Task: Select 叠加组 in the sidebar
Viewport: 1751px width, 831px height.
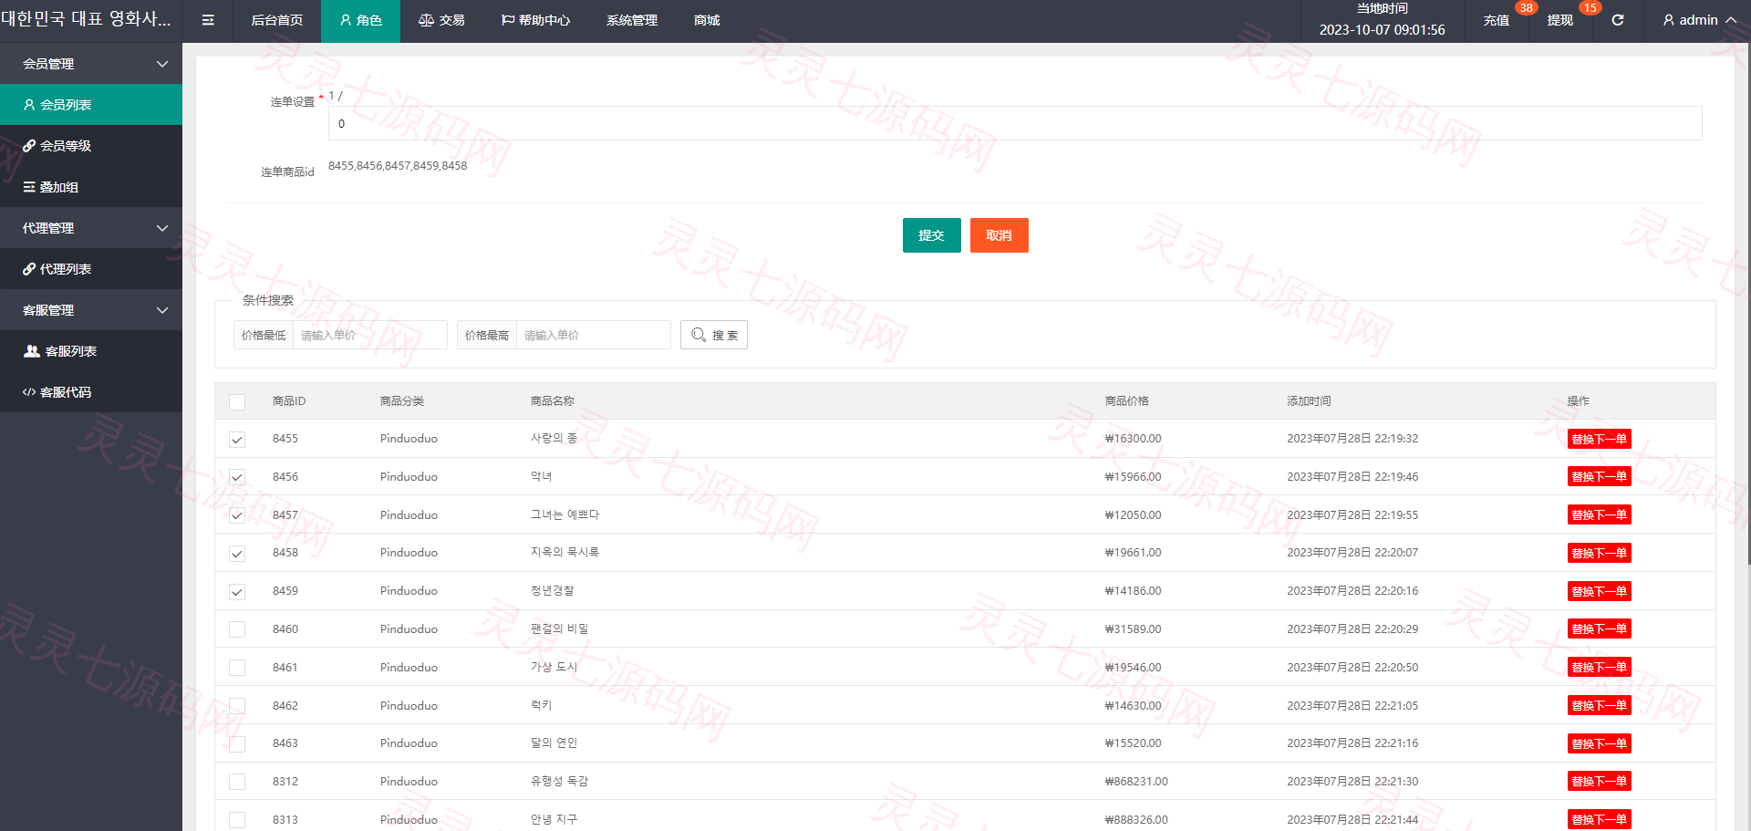Action: pyautogui.click(x=91, y=187)
